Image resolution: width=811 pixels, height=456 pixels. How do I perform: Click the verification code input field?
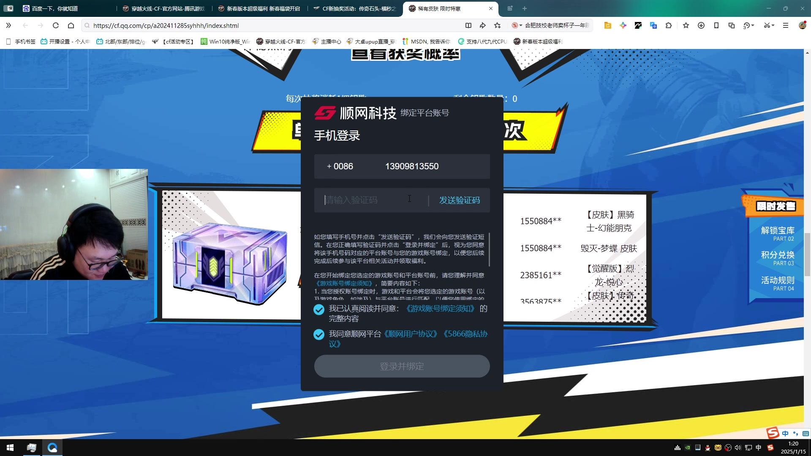[372, 200]
